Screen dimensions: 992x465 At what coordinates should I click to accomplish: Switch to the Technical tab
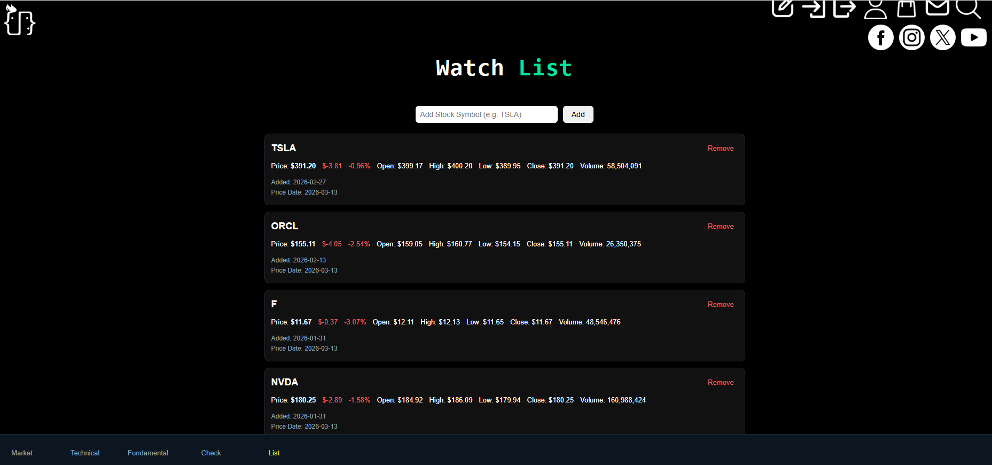tap(85, 453)
